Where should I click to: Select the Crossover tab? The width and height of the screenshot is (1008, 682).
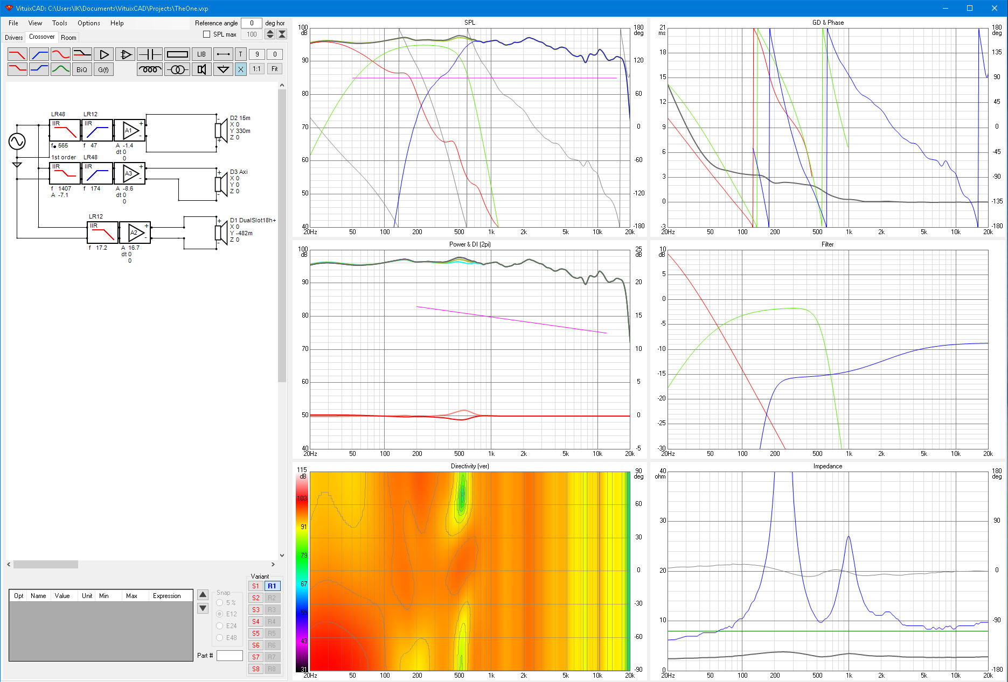click(x=41, y=37)
